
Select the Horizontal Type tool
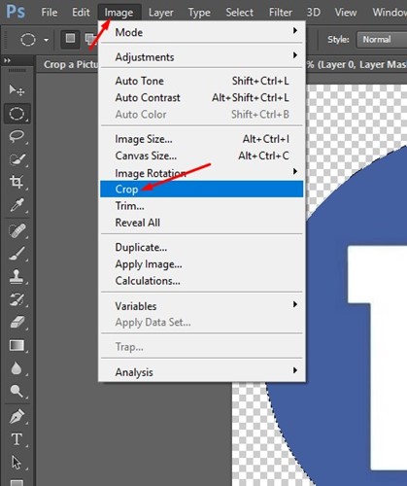[17, 439]
